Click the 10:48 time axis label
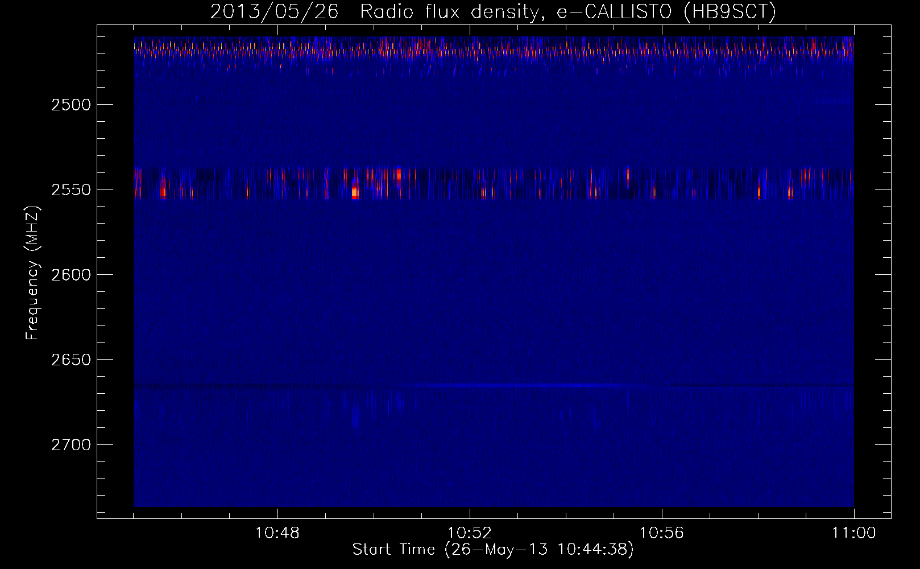Screen dimensions: 920x569 (x=277, y=533)
